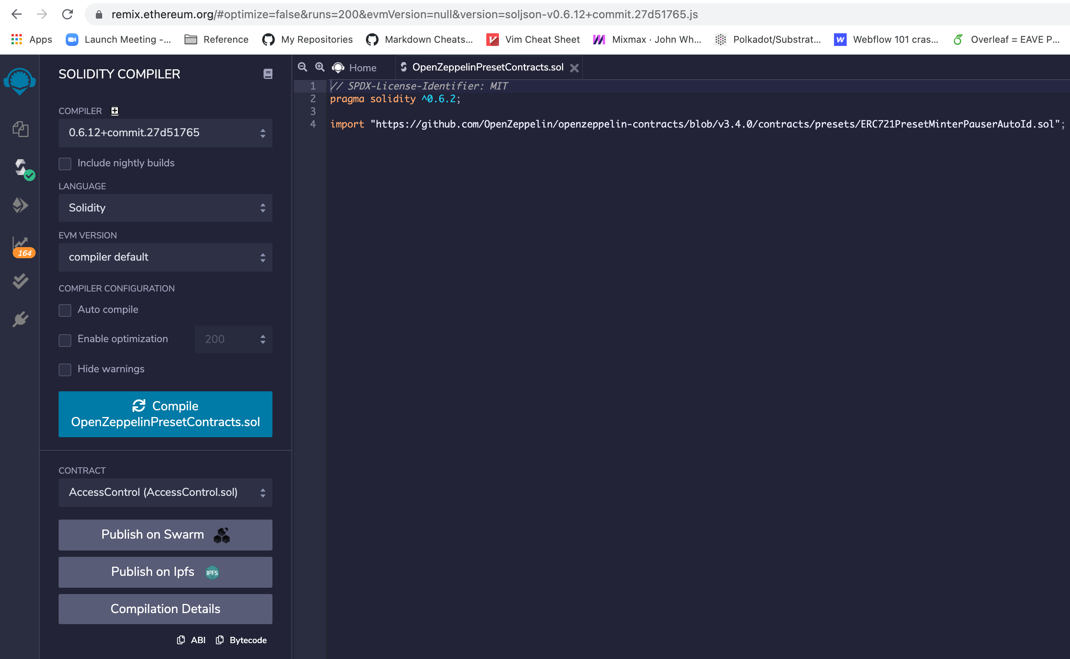Open the Apps bookmark grid
This screenshot has width=1070, height=659.
click(32, 39)
